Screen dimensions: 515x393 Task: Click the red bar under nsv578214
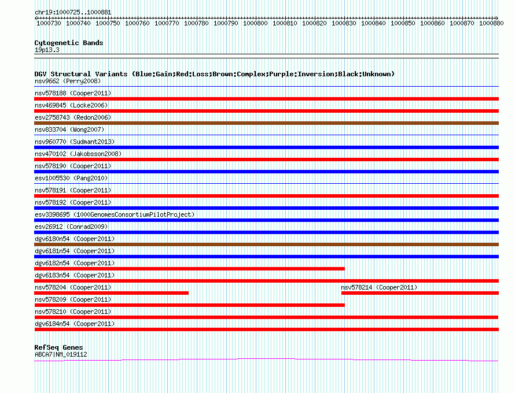pos(420,293)
